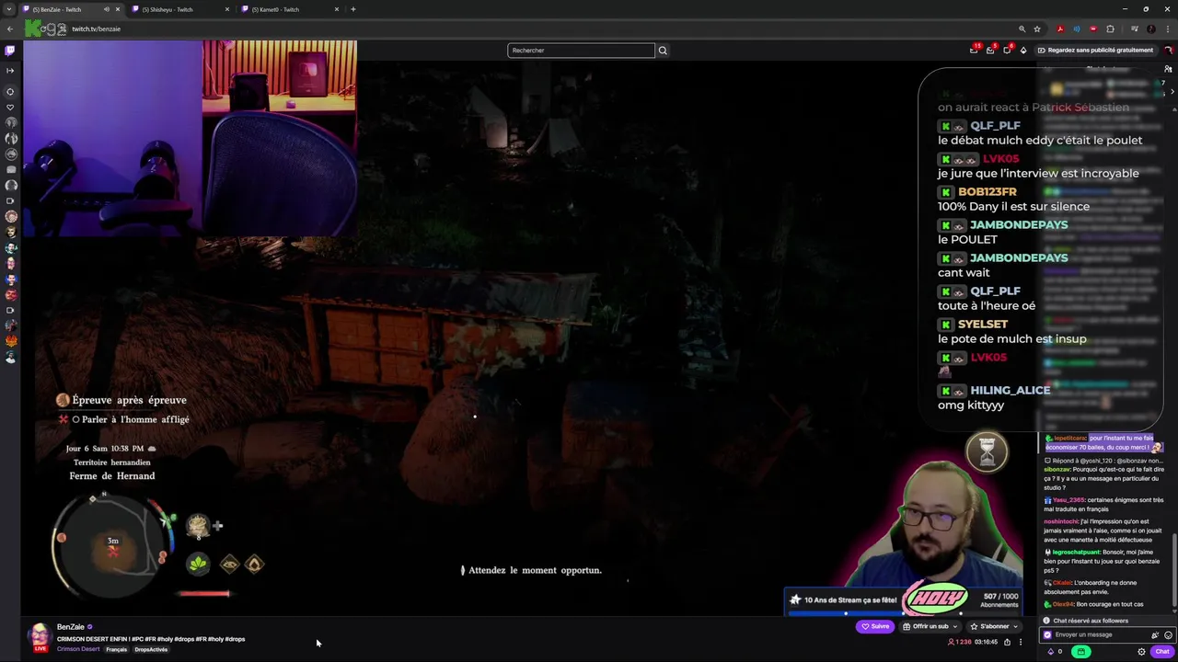1178x662 pixels.
Task: Click the Adobe Acrobat extension icon
Action: click(x=1060, y=29)
